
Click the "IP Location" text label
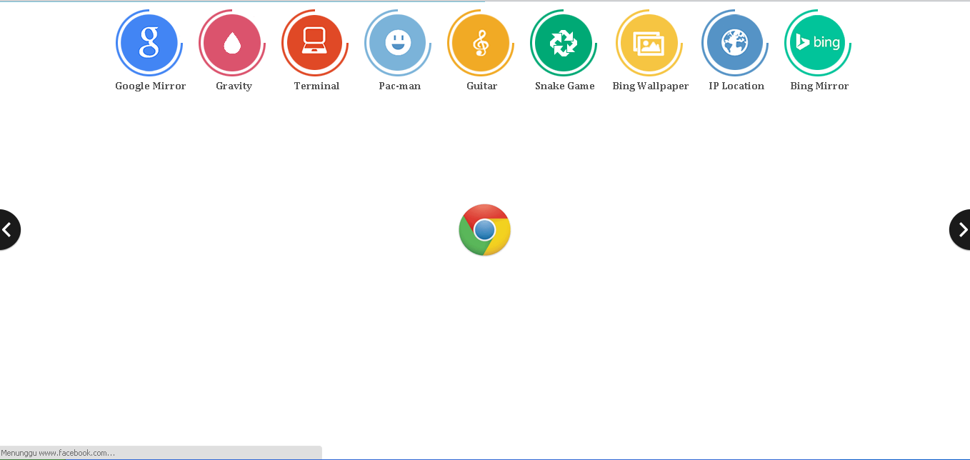coord(736,86)
